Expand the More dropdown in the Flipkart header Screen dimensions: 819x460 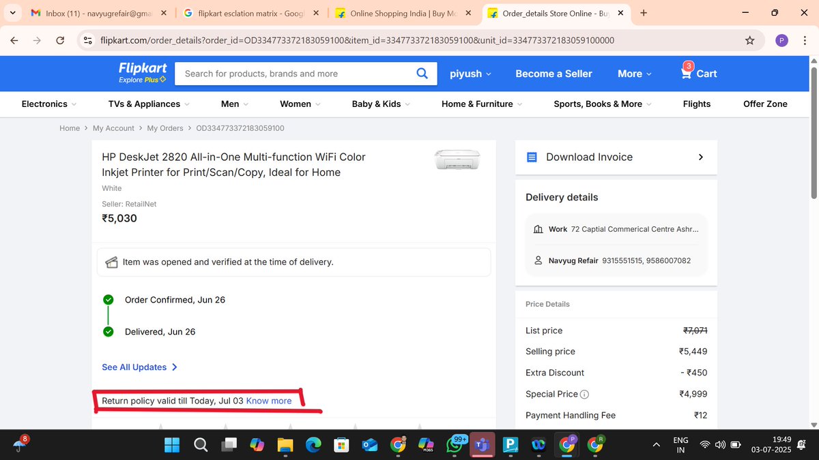(x=635, y=74)
